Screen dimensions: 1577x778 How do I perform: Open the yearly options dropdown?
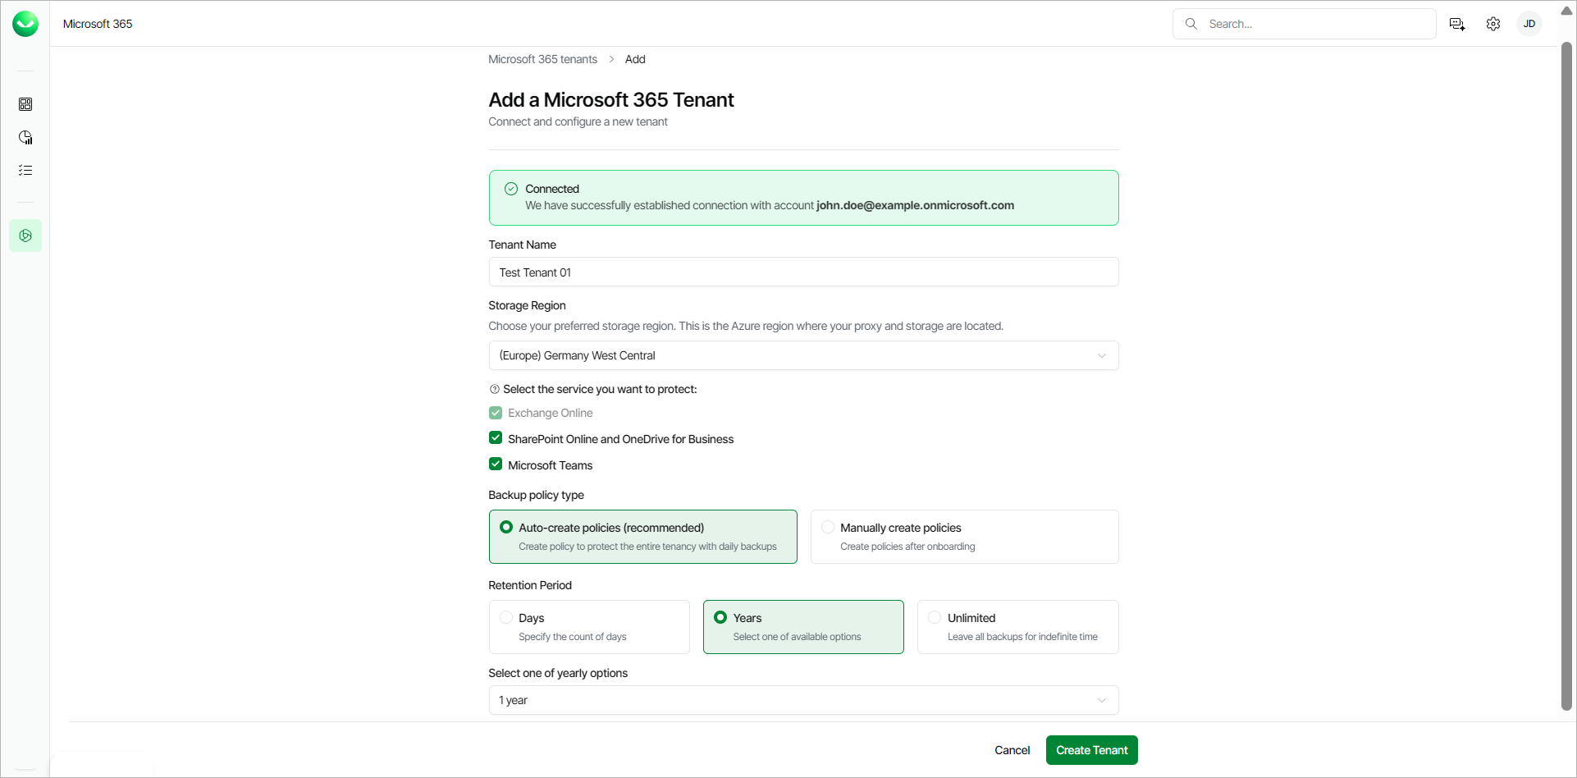tap(802, 700)
